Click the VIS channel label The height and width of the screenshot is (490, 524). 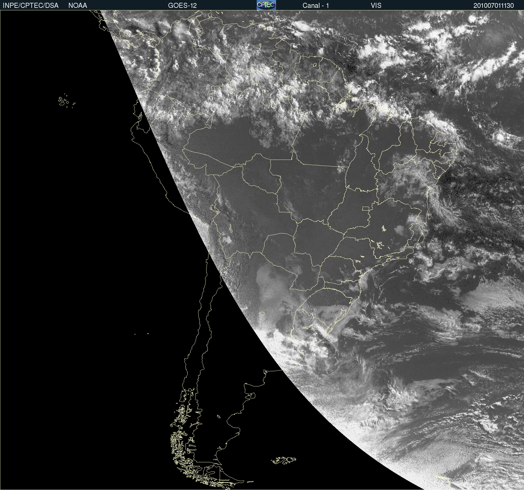point(376,6)
